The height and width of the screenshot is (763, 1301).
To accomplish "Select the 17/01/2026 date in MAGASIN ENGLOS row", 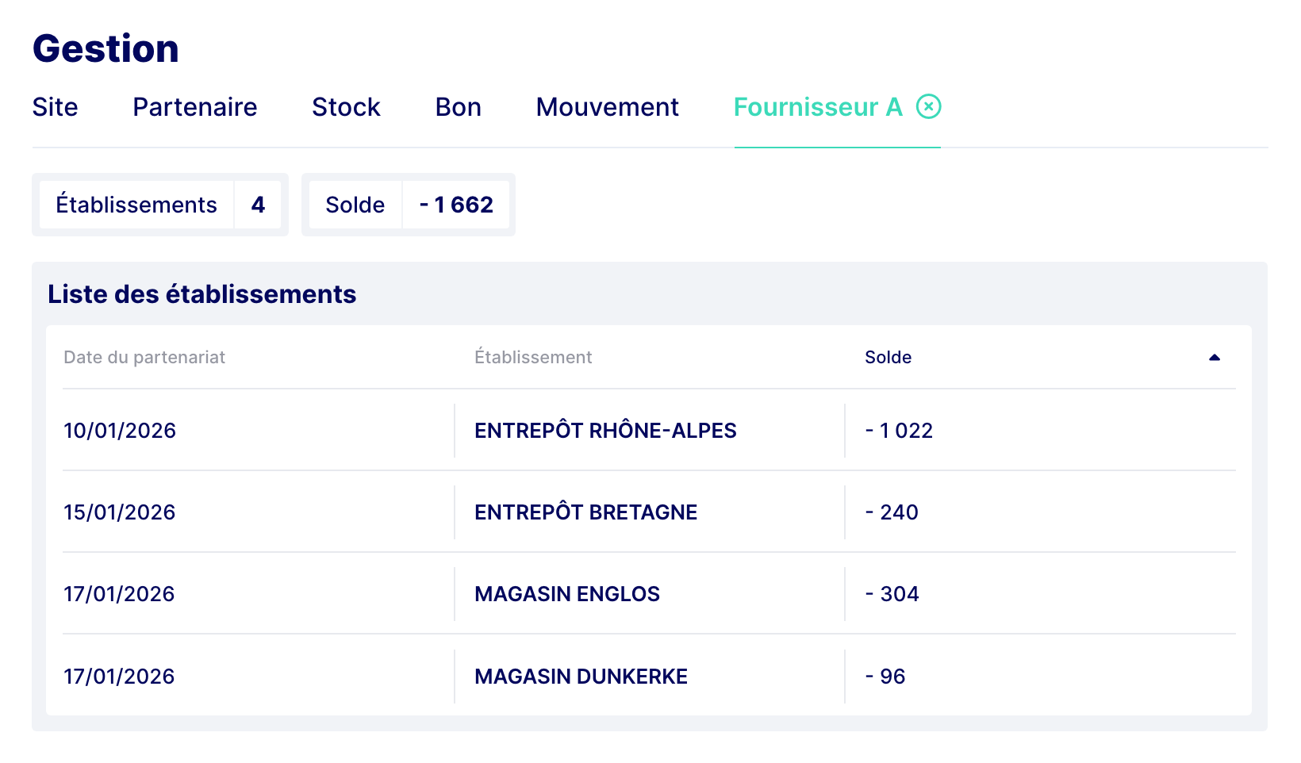I will click(119, 594).
